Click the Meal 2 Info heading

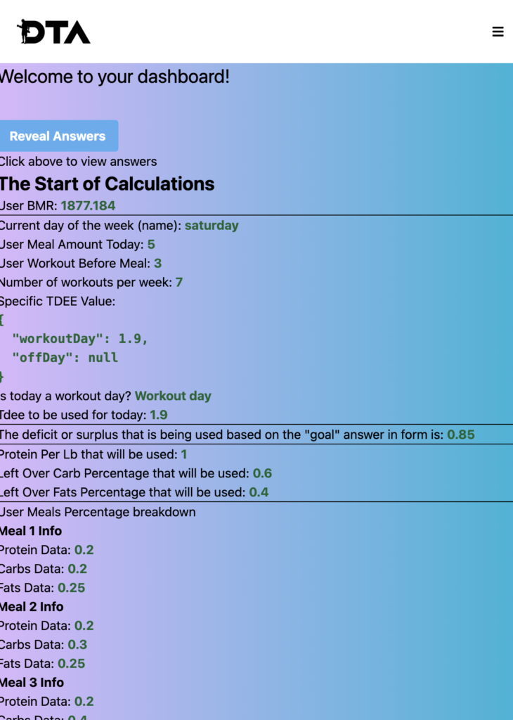tap(32, 607)
